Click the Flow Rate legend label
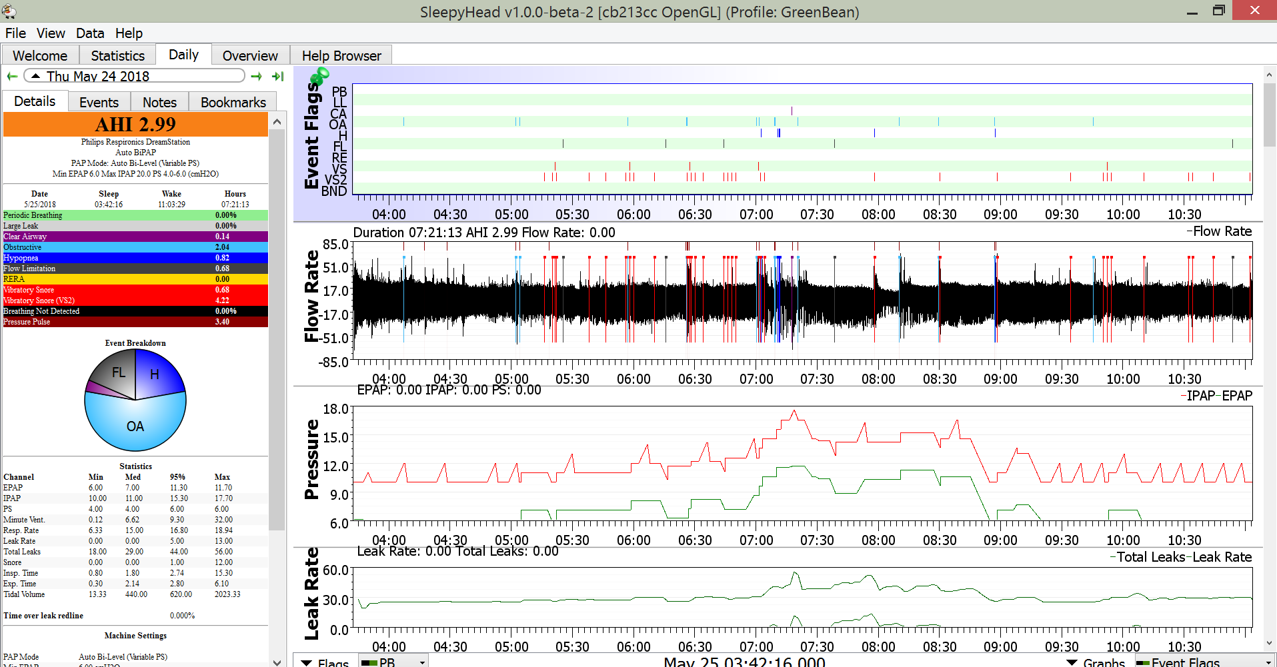 (x=1219, y=231)
